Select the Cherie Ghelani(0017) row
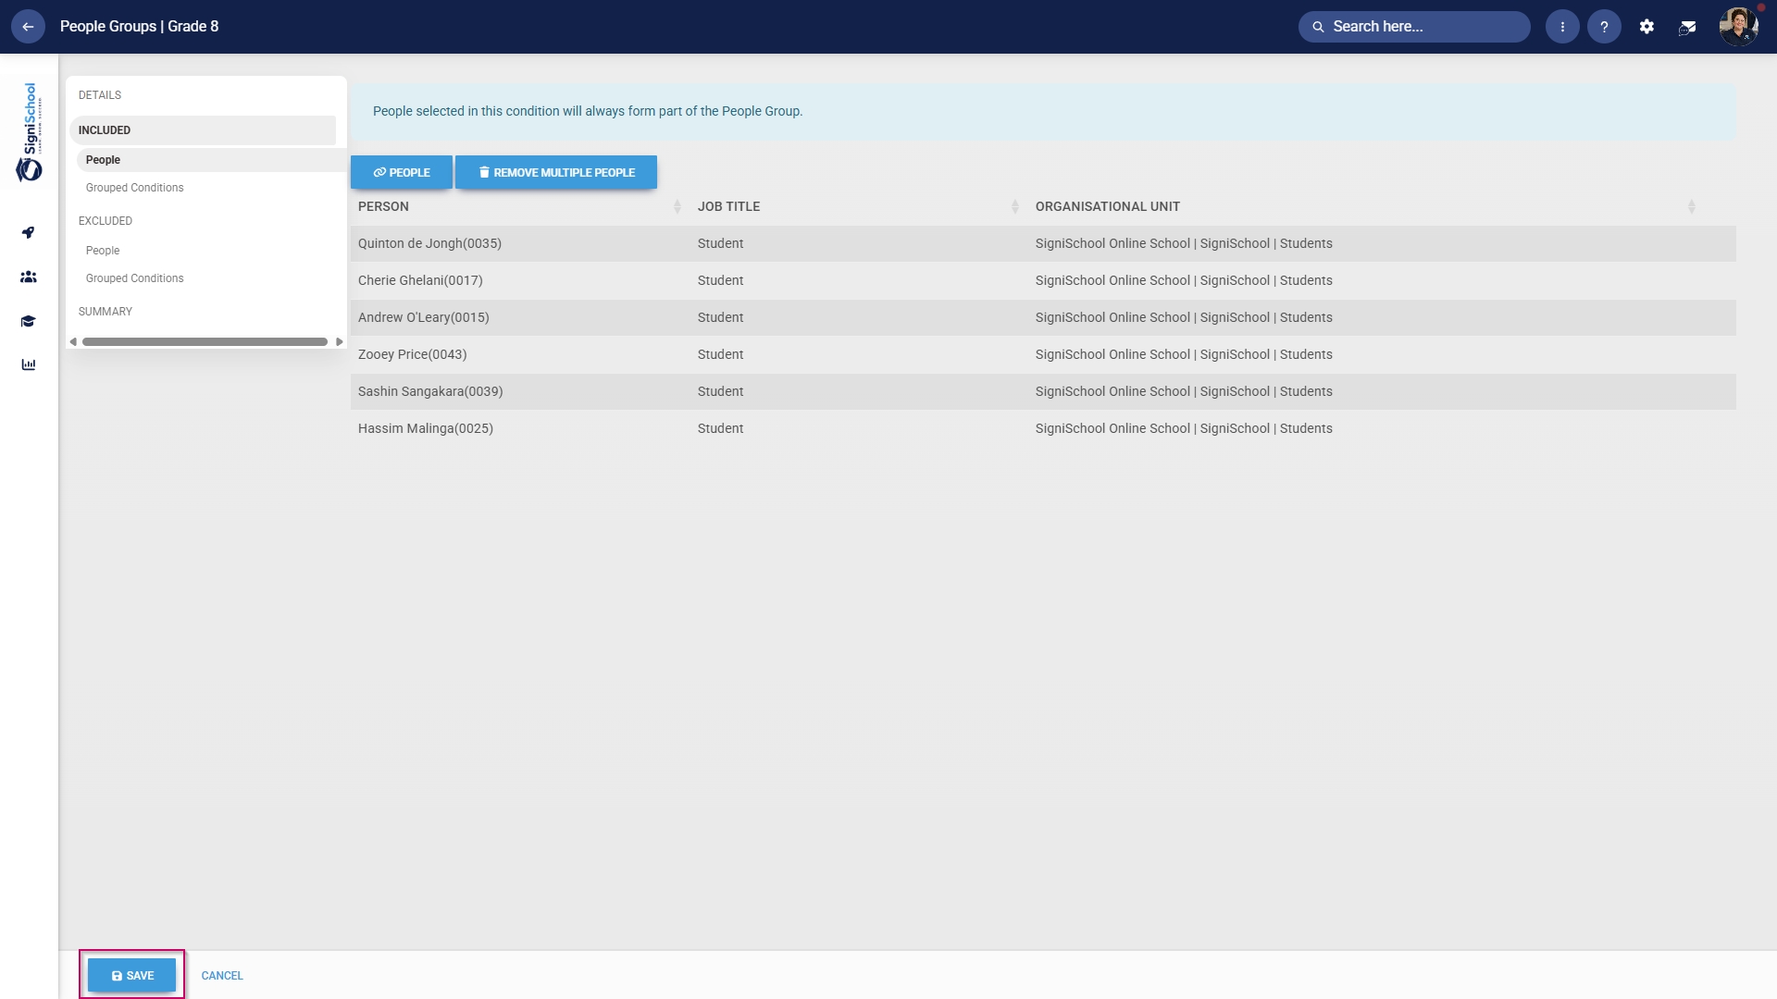The image size is (1777, 999). (x=1043, y=280)
